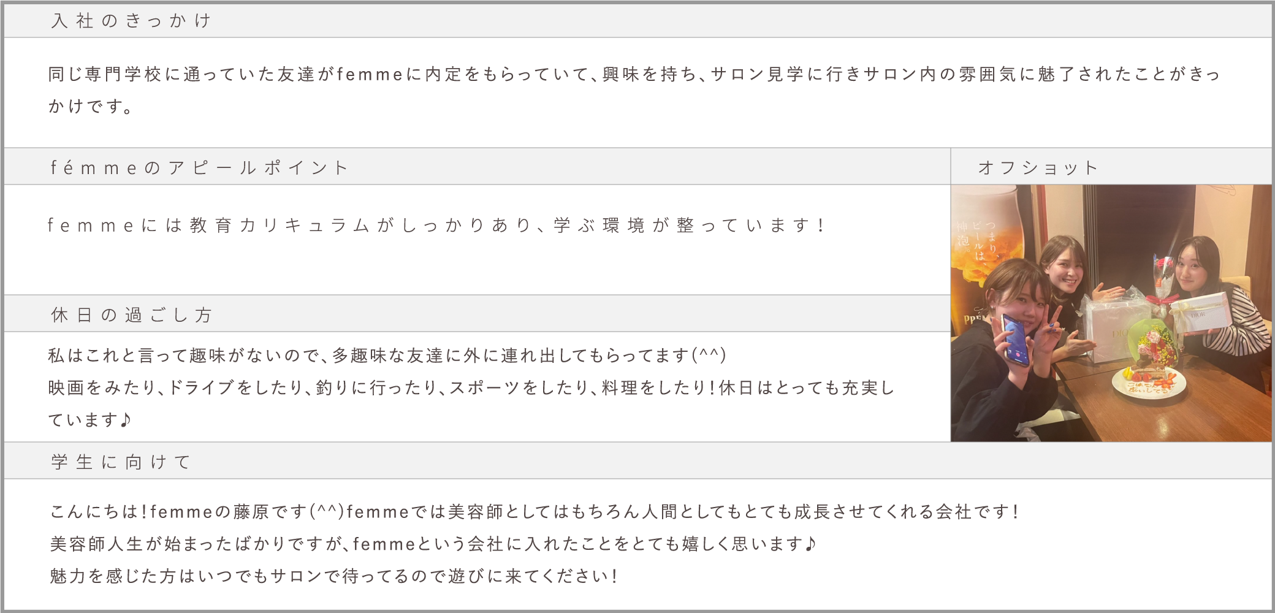The image size is (1275, 613).
Task: Click the text ています♪ under holiday section
Action: click(x=89, y=420)
